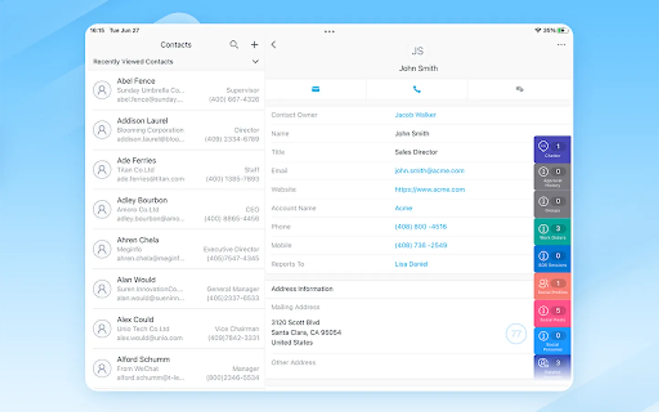
Task: Select mailing address 3120 Scott Blvd
Action: pyautogui.click(x=296, y=322)
